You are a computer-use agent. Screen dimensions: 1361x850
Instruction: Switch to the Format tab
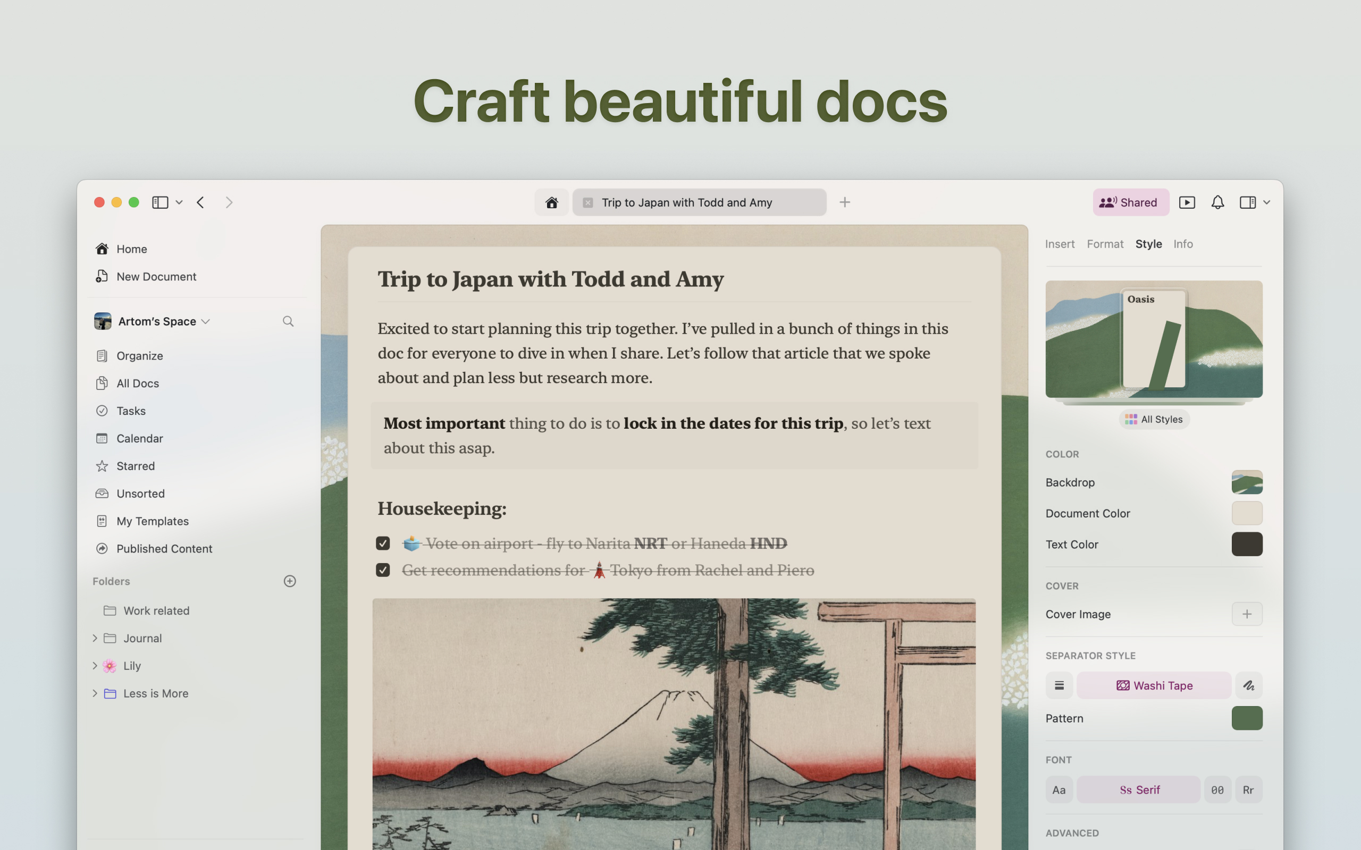click(x=1105, y=243)
